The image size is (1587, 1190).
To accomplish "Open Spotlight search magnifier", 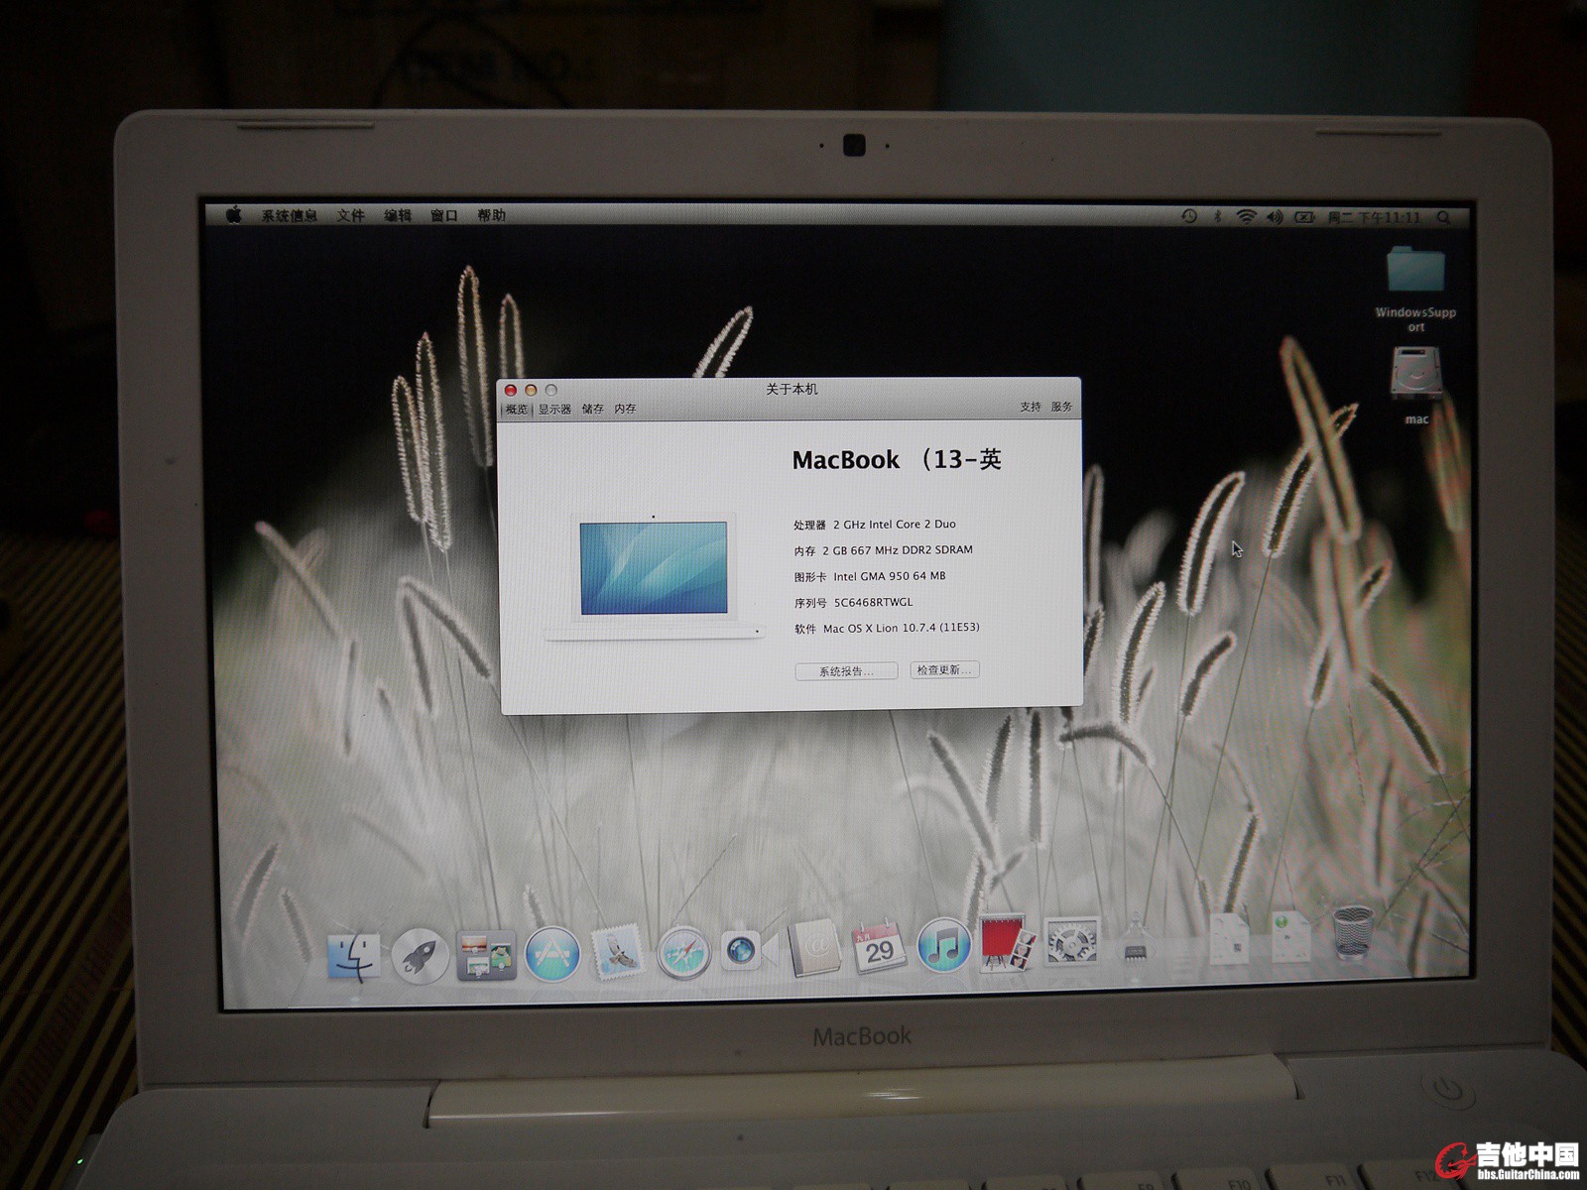I will point(1444,217).
